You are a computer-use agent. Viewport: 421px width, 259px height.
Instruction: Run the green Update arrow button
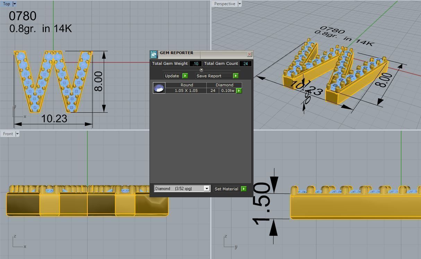(x=185, y=76)
